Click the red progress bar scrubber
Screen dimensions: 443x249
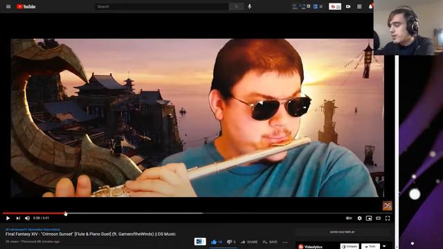(x=66, y=214)
